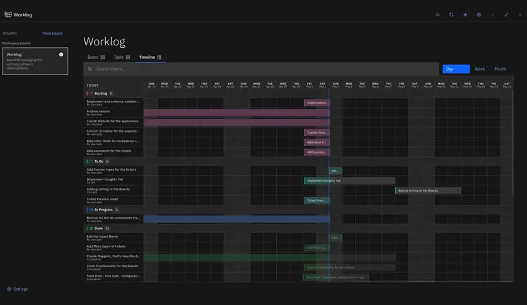
Task: Click the small teal 'Ad...' timeline bar
Action: (335, 171)
